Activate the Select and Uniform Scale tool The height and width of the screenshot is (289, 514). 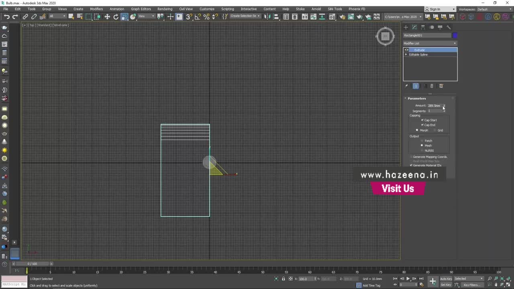(x=125, y=16)
